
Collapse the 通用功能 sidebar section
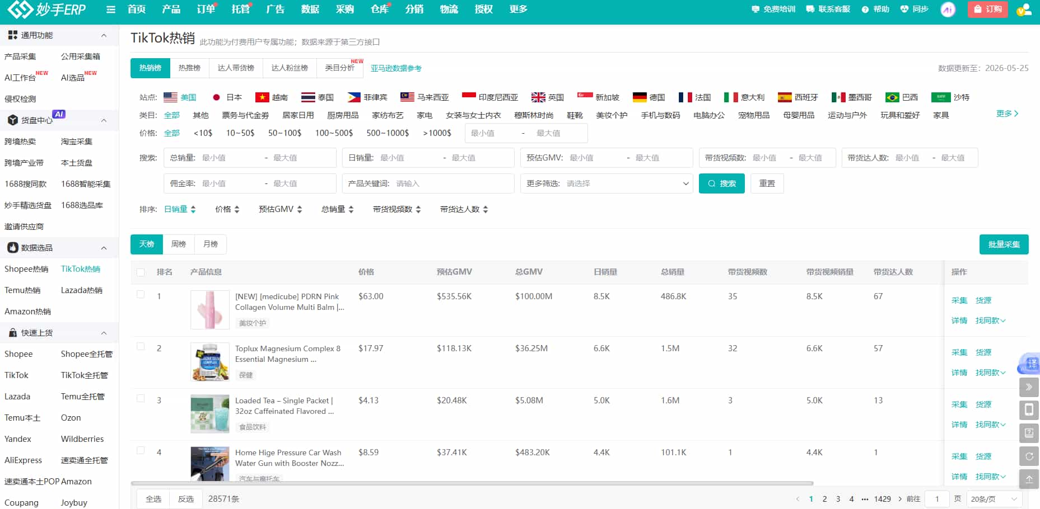click(x=104, y=35)
